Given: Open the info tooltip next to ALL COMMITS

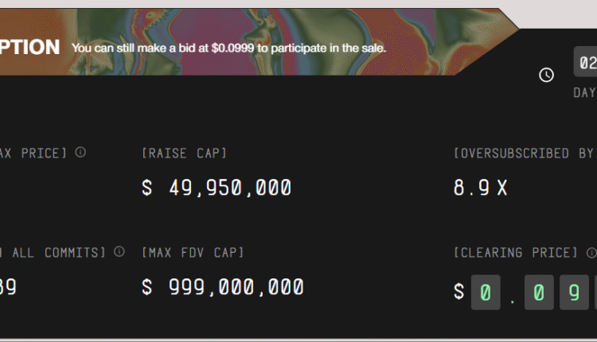Looking at the screenshot, I should 119,252.
